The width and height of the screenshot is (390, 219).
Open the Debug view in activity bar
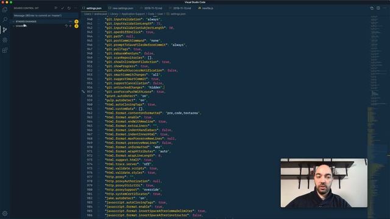point(5,40)
